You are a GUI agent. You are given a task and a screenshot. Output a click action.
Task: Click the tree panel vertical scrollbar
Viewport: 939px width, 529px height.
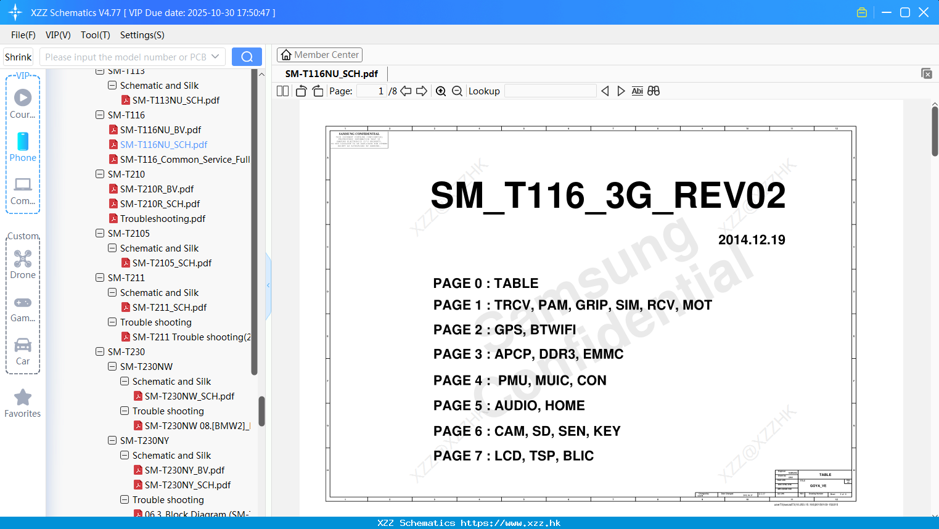(x=261, y=411)
